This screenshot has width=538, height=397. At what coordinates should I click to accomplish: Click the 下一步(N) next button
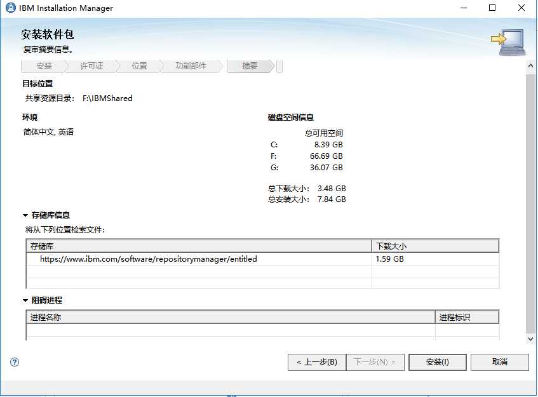coord(375,362)
